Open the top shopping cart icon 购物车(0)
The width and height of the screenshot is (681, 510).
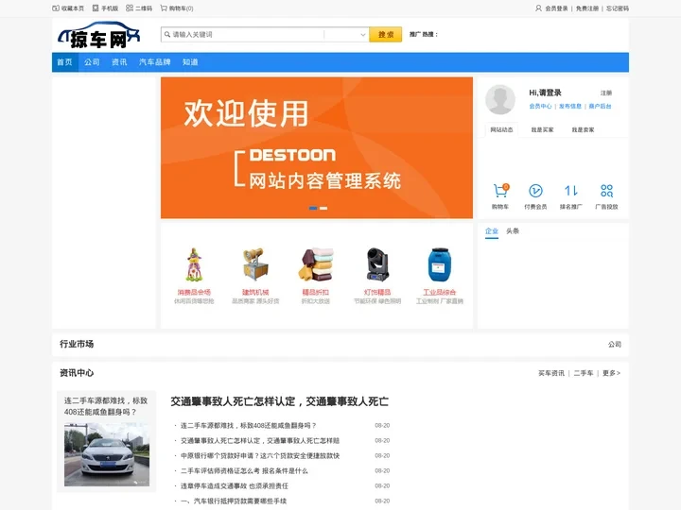[164, 8]
